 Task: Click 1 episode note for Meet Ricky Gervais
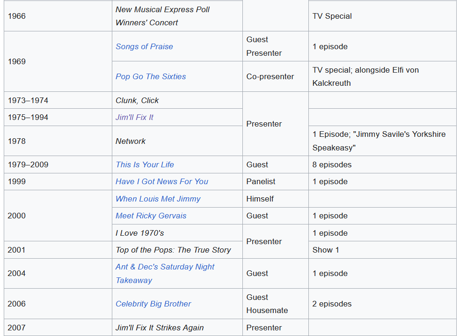pos(330,216)
